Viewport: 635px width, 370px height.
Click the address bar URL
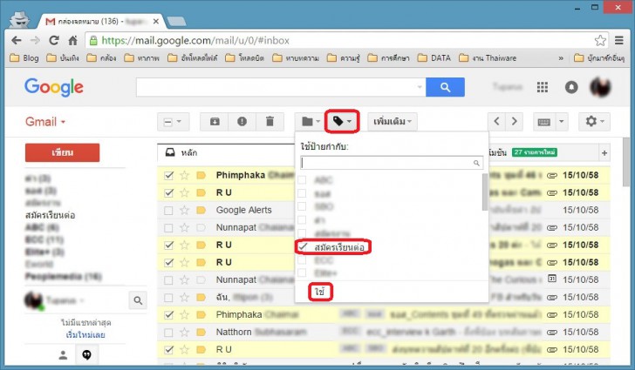coord(195,40)
